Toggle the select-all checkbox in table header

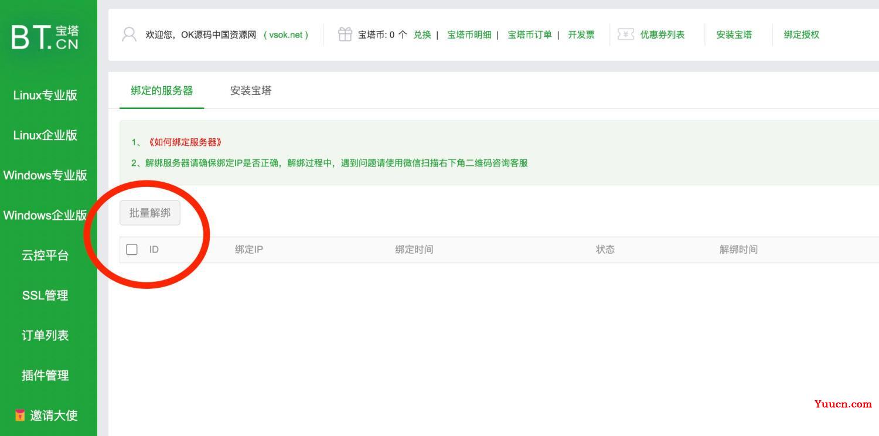tap(131, 249)
